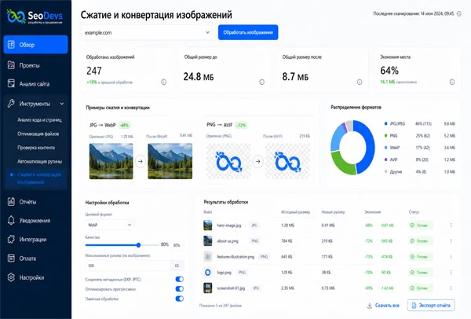Click the clock icon beside last scan date

coord(458,13)
